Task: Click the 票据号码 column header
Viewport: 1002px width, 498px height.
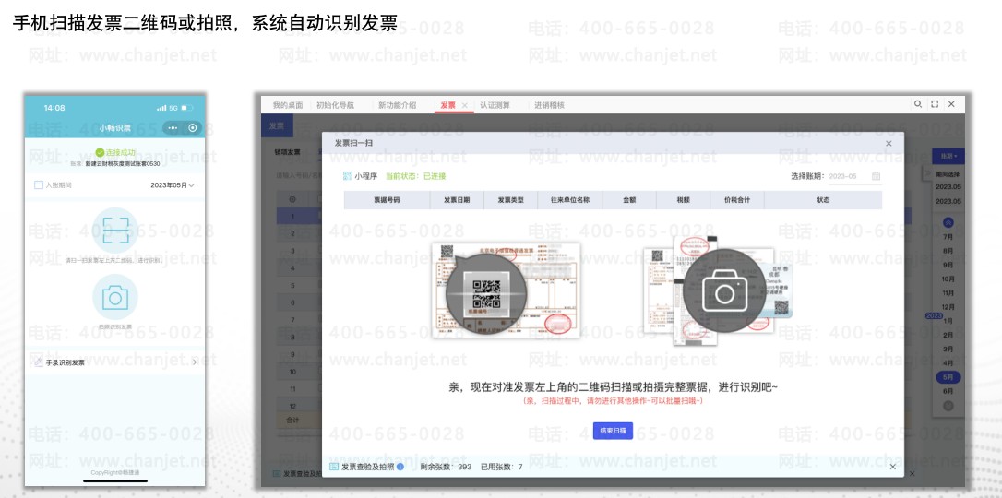Action: click(x=387, y=200)
